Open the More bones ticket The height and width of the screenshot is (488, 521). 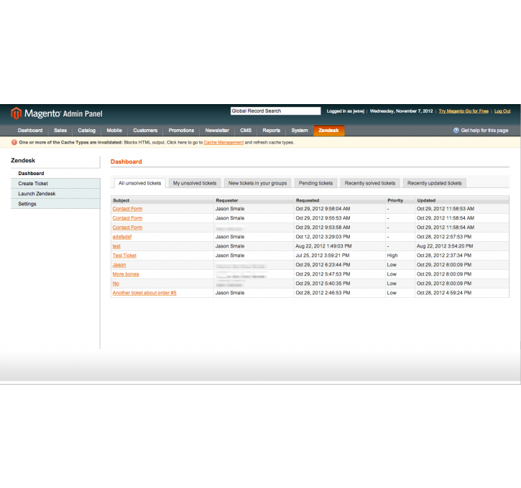(x=126, y=274)
